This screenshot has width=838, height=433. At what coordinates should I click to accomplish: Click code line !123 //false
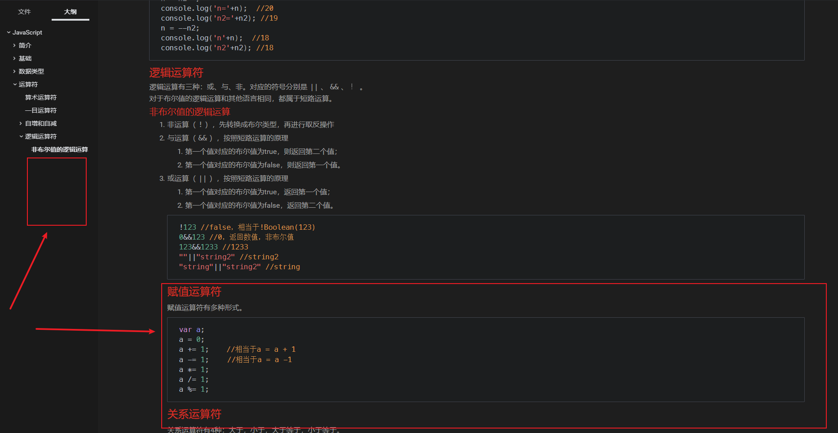point(247,227)
